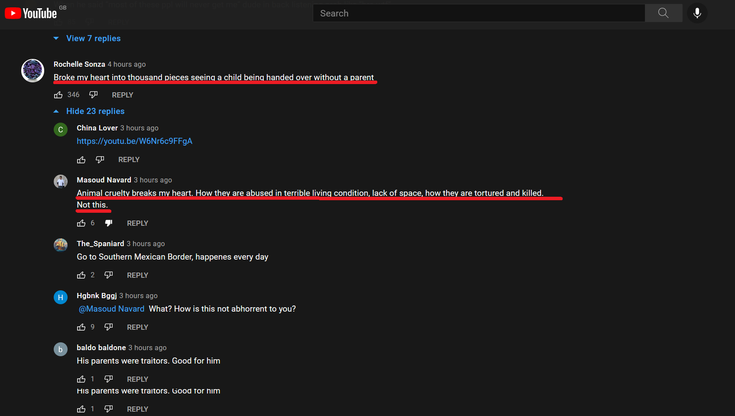Dislike Rochelle Sonza's comment
735x416 pixels.
(x=94, y=94)
